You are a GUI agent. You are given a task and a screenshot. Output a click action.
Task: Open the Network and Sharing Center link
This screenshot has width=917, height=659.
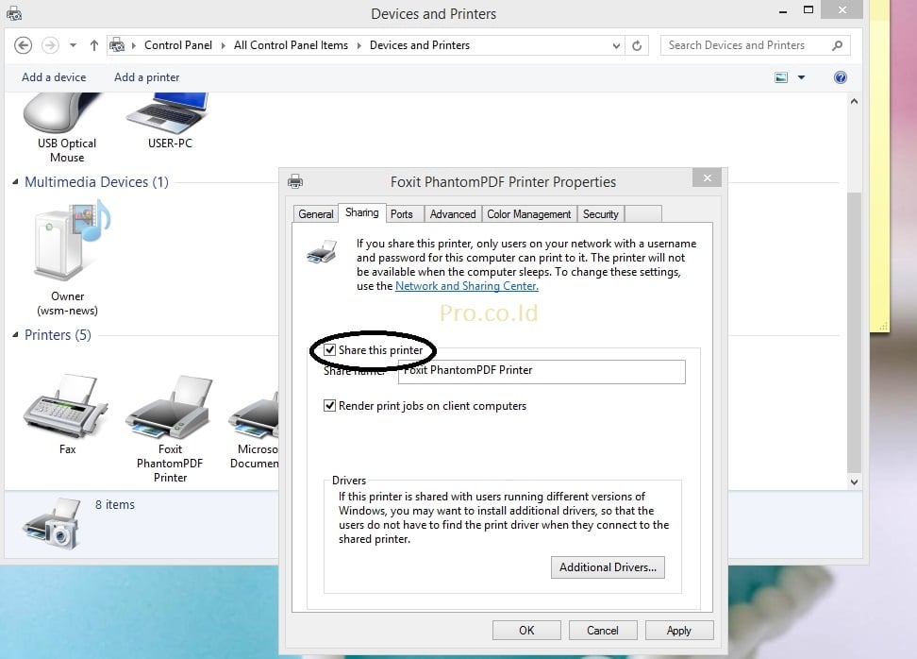[467, 286]
